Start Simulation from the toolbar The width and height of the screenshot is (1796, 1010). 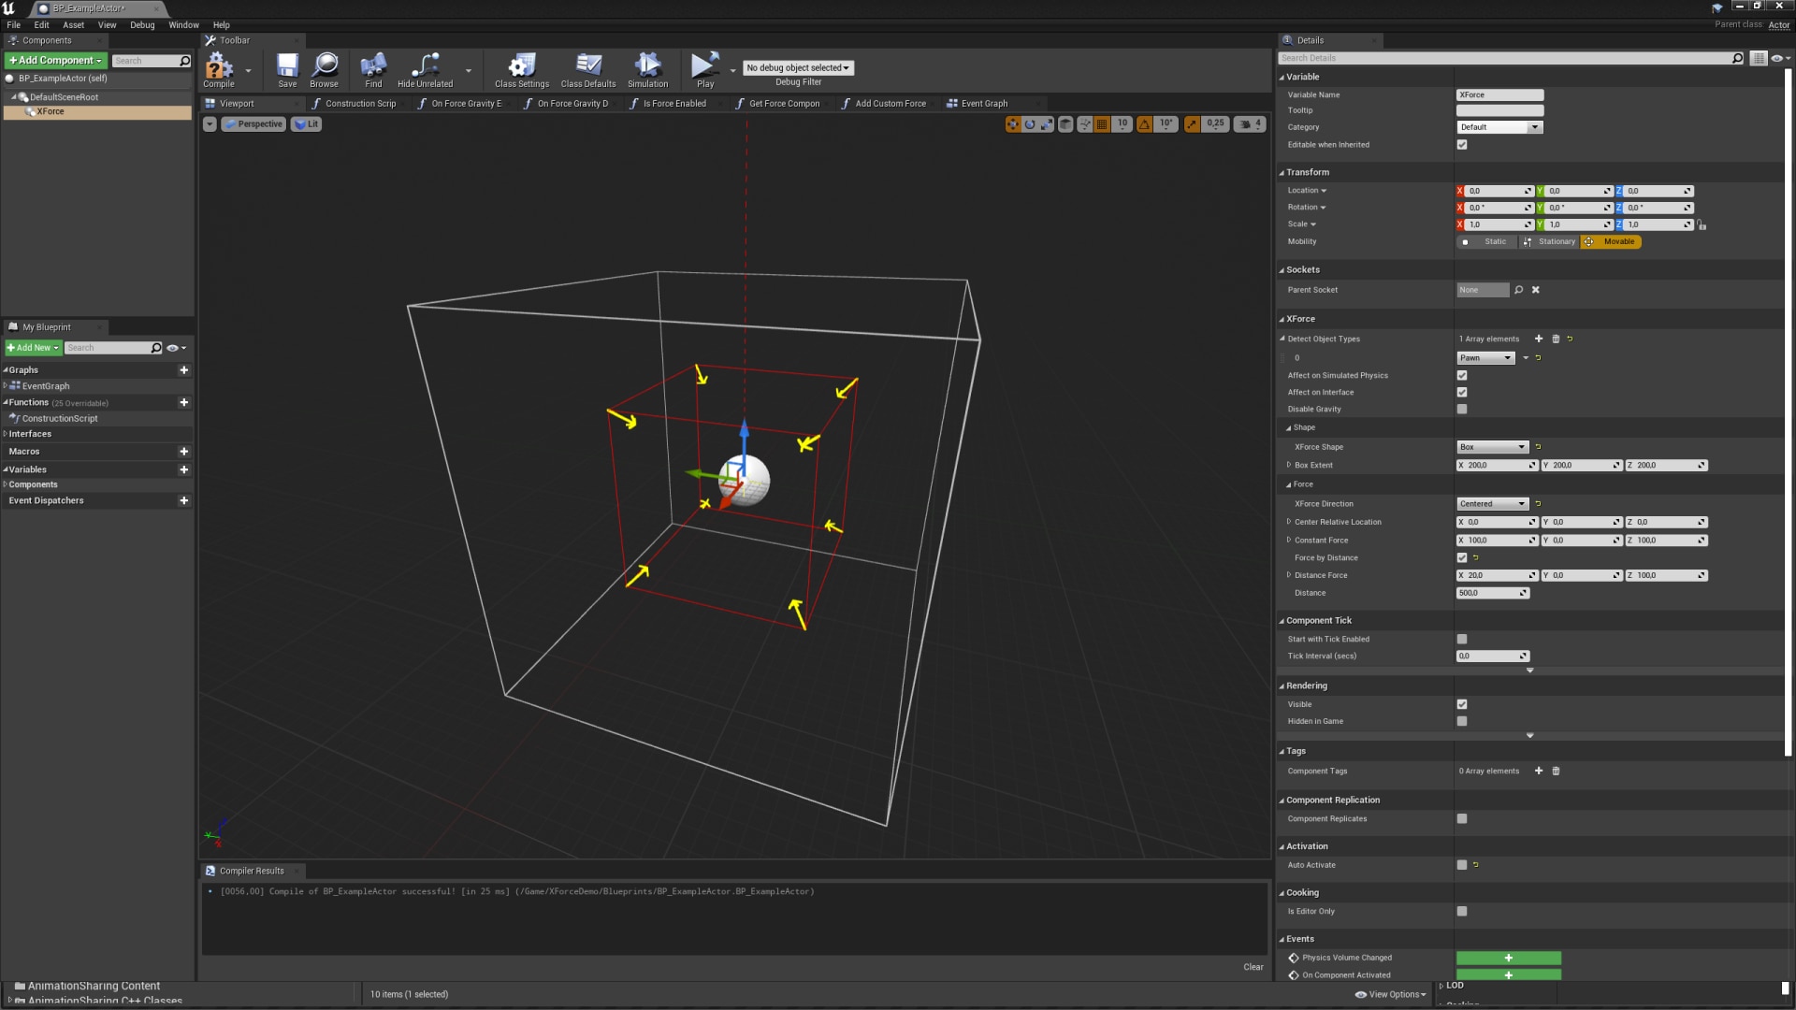click(x=647, y=66)
